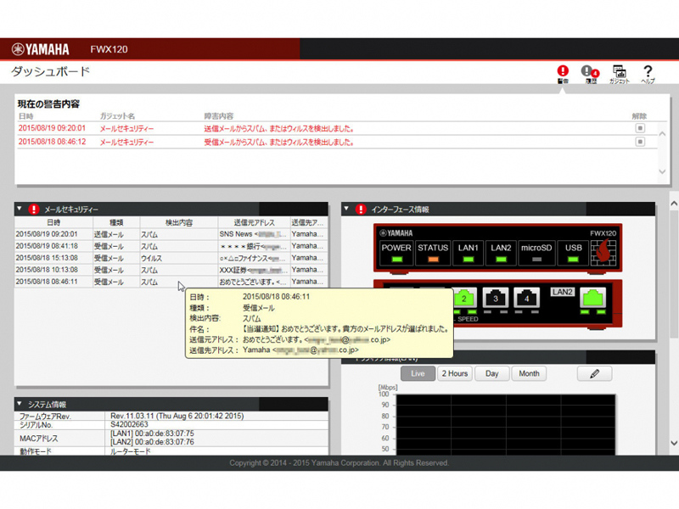Select mail row 2015/08/19 09:20:01

171,234
